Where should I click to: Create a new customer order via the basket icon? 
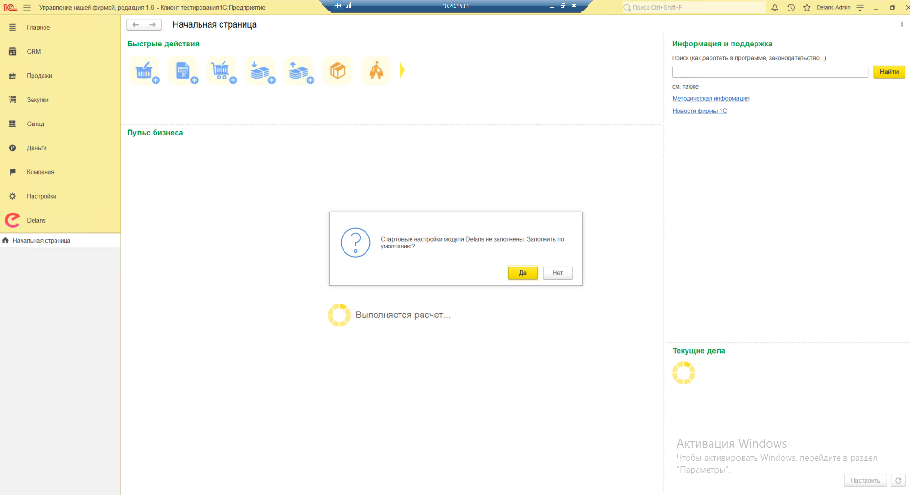[144, 71]
